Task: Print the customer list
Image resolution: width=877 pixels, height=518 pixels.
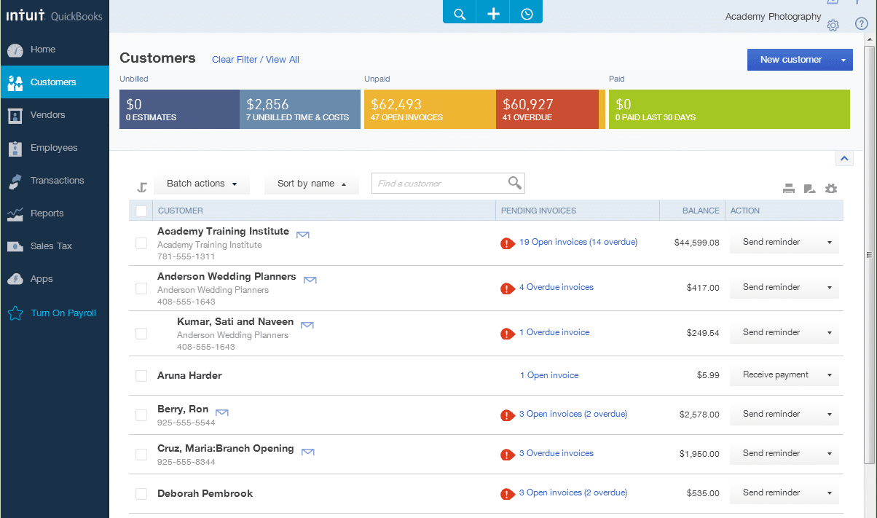Action: pos(789,189)
